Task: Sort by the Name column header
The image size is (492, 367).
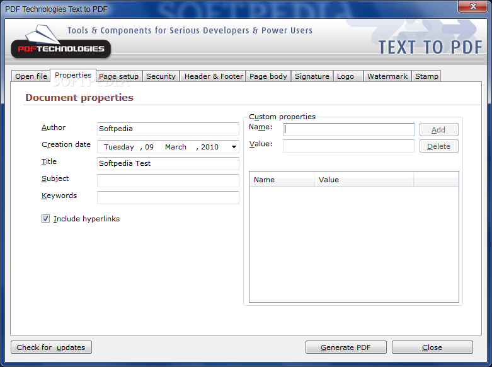Action: tap(282, 180)
